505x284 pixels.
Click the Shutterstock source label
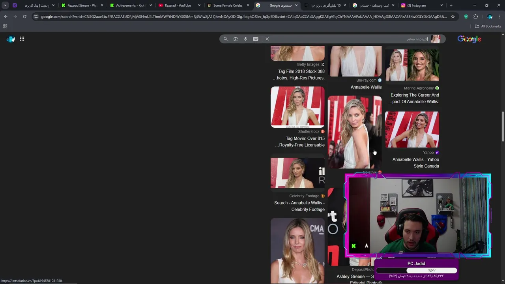click(309, 131)
